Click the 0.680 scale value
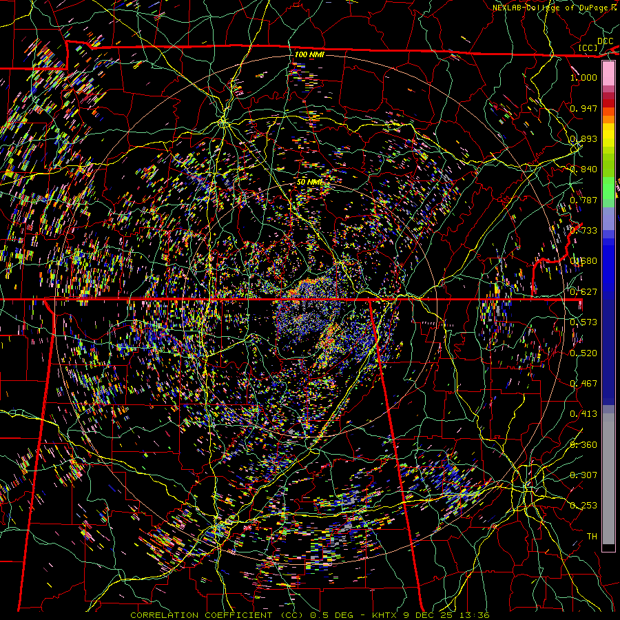Image resolution: width=620 pixels, height=620 pixels. (x=583, y=261)
